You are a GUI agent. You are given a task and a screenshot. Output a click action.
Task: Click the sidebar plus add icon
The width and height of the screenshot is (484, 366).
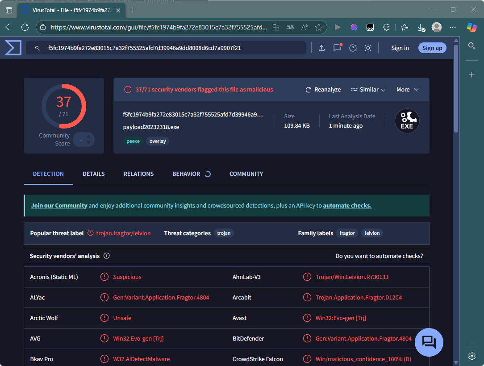tap(471, 75)
